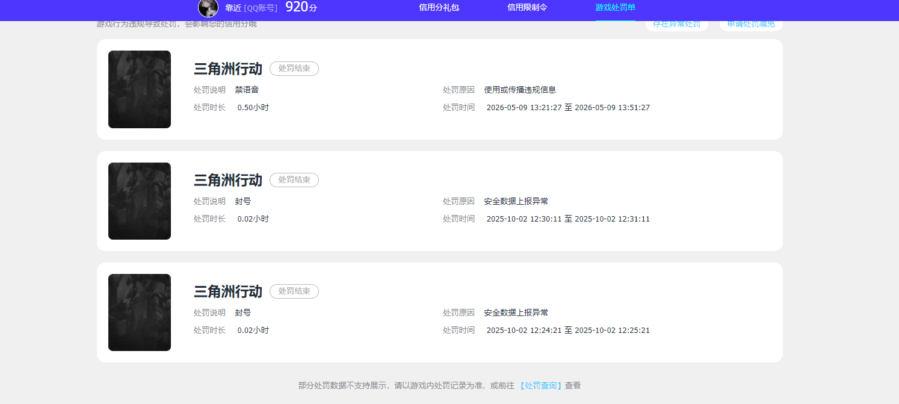Click 封号 text in the 12:24:21 card
This screenshot has height=404, width=899.
pos(243,312)
